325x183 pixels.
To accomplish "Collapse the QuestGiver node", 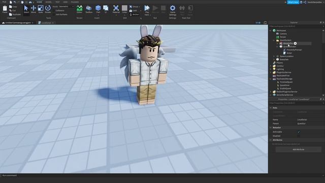I will [277, 47].
